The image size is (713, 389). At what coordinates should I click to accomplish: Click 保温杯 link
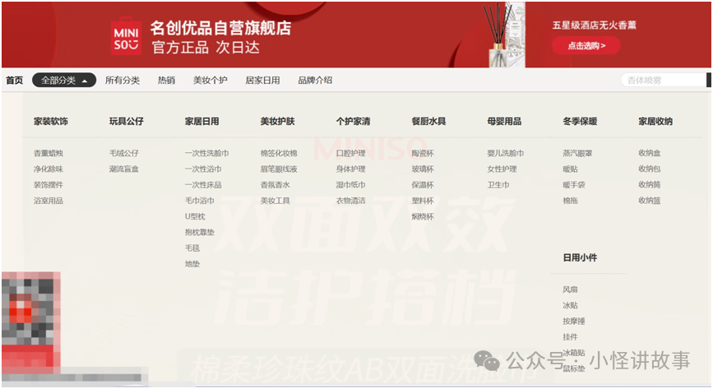[423, 185]
